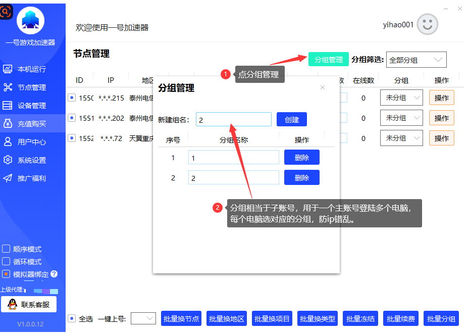468x333 pixels.
Task: Click the 用户中心 person icon
Action: (x=8, y=142)
